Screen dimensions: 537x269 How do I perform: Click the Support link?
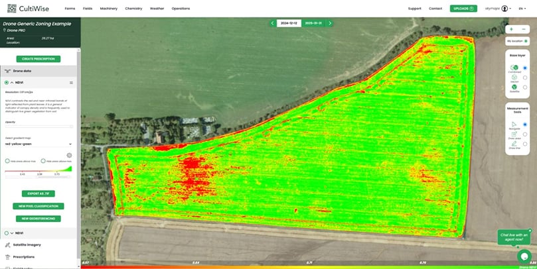point(415,9)
